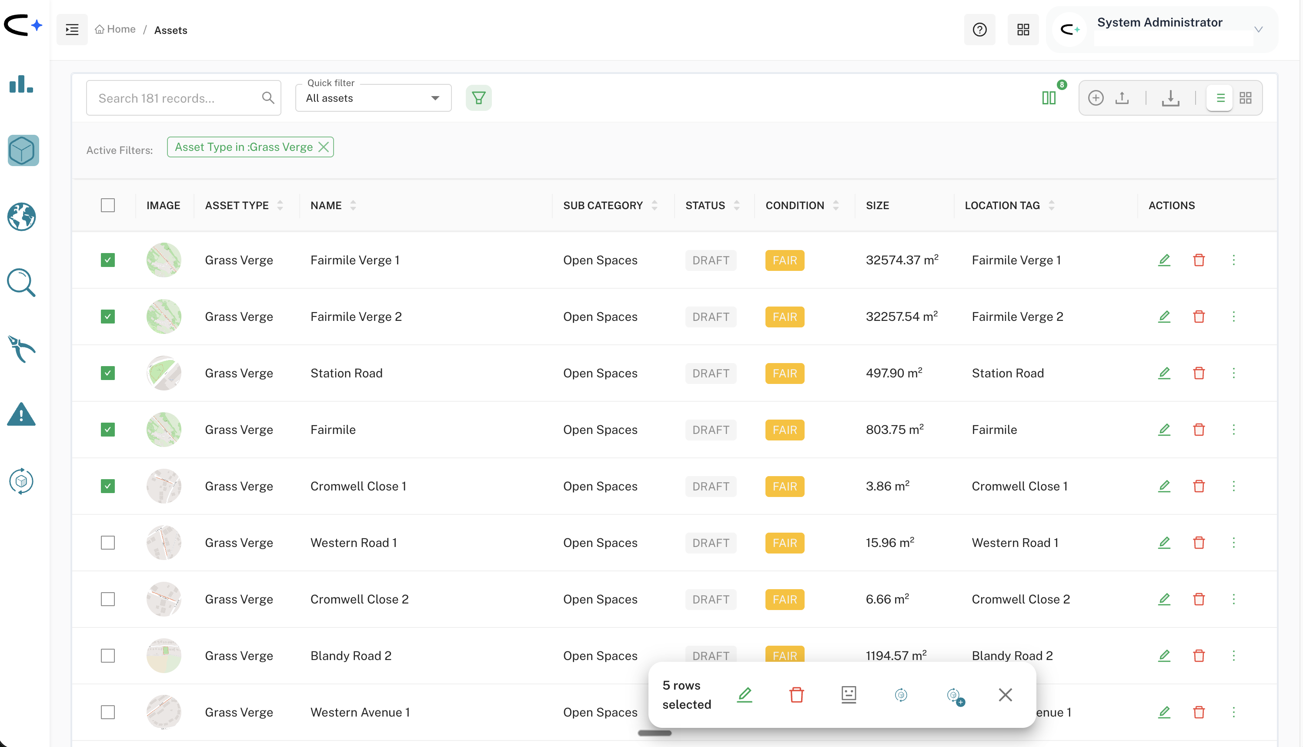Open more options for Blandy Road 2
The height and width of the screenshot is (747, 1303).
pyautogui.click(x=1234, y=656)
